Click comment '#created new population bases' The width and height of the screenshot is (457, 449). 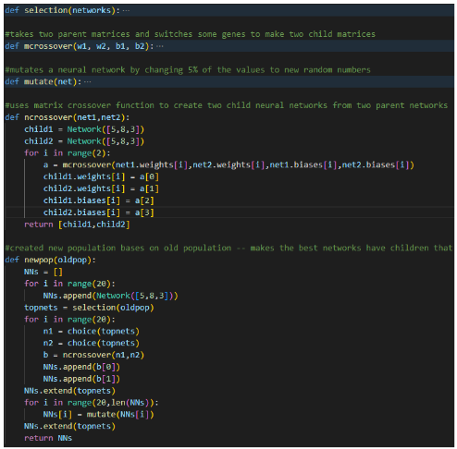pyautogui.click(x=228, y=249)
